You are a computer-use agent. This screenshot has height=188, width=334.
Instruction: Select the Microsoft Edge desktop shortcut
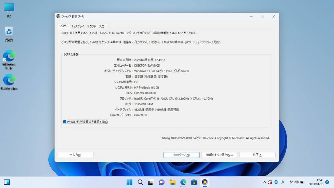point(9,59)
